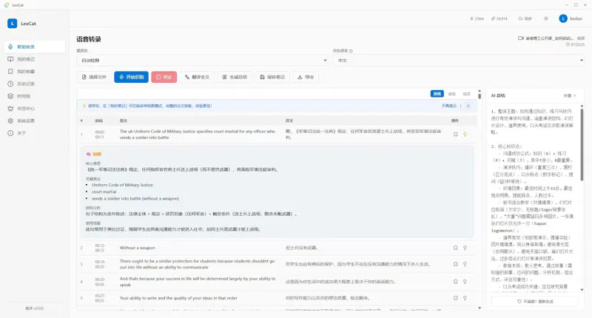This screenshot has width=592, height=318.
Task: Click yellow lightbulb on row 1
Action: click(465, 135)
